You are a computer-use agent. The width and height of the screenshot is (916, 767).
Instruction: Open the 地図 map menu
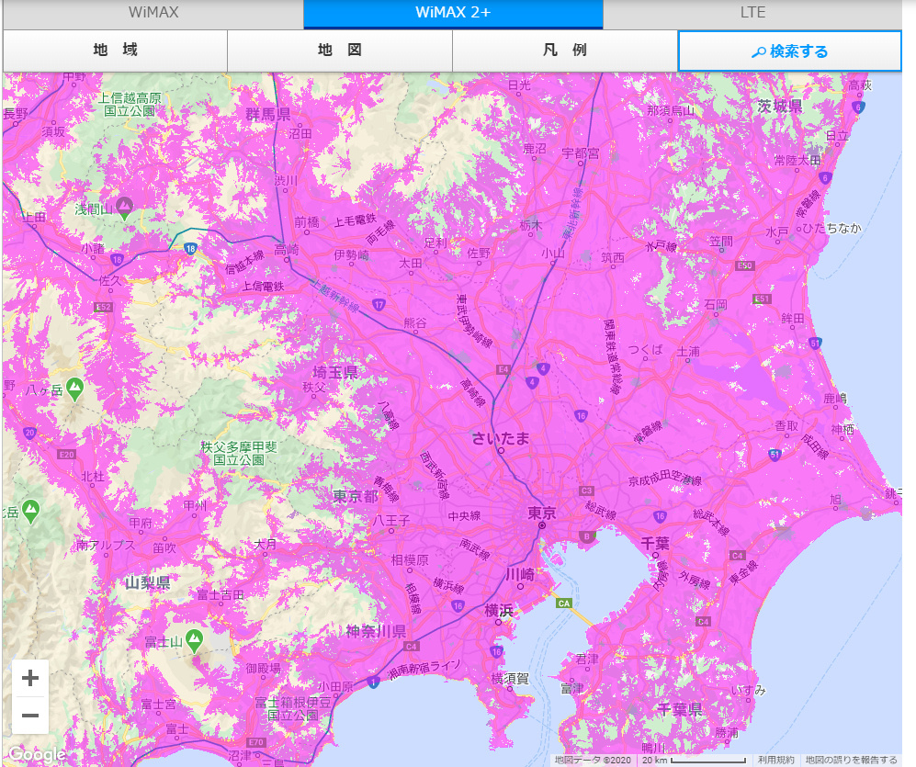pyautogui.click(x=340, y=51)
